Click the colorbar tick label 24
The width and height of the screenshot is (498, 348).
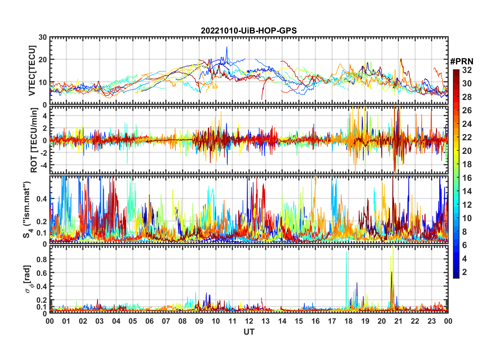pyautogui.click(x=467, y=124)
